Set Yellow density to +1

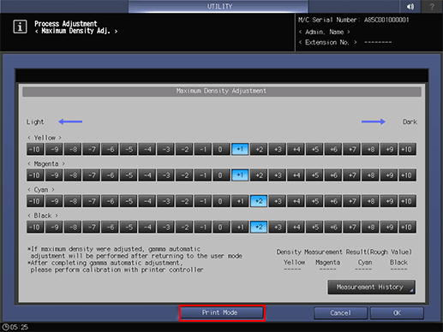240,149
